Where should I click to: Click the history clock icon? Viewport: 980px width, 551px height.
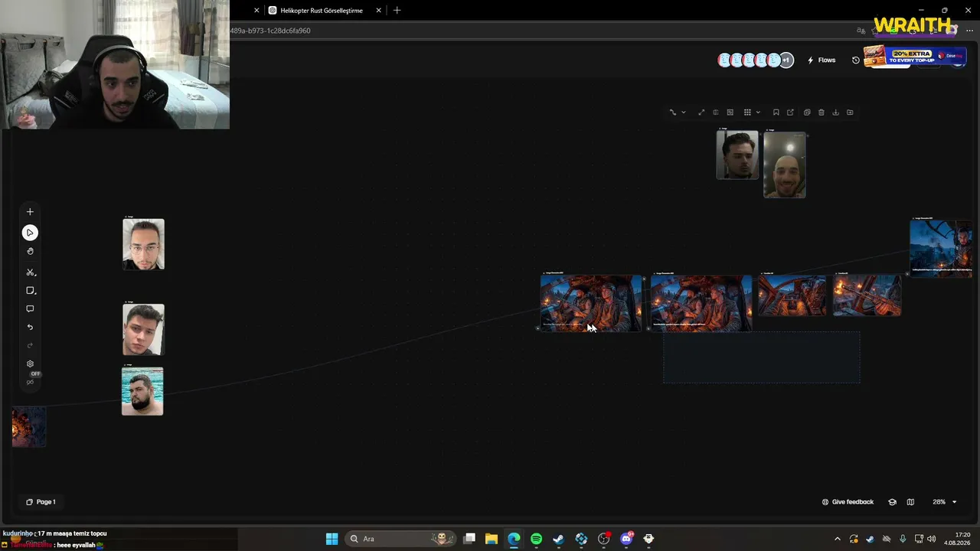[x=856, y=60]
